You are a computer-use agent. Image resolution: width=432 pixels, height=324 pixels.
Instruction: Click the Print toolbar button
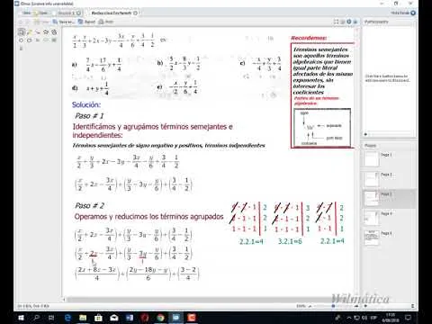106,22
